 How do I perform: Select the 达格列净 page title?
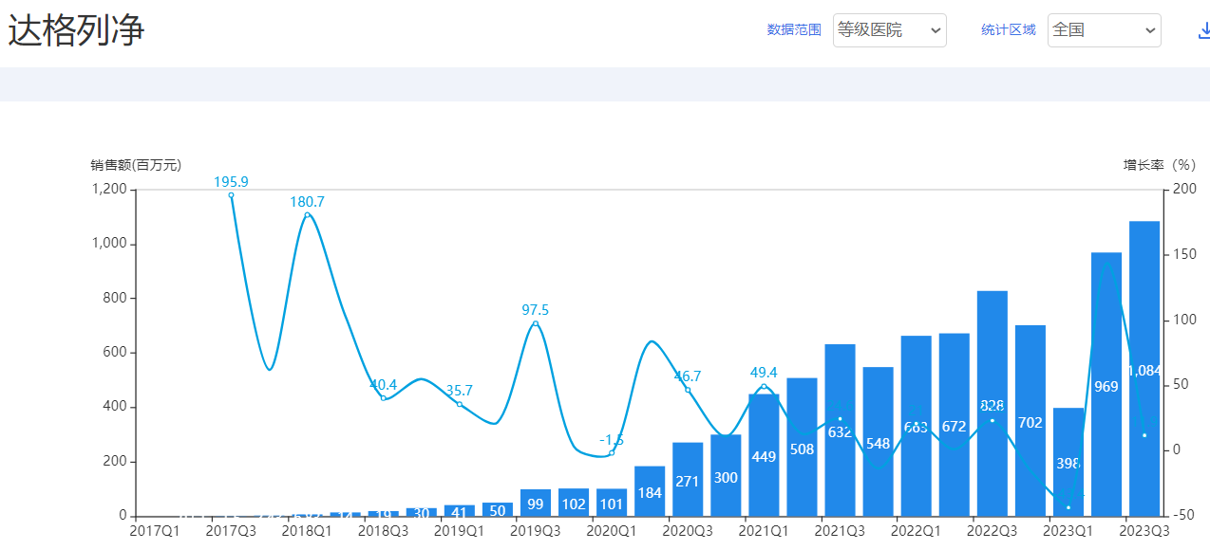pyautogui.click(x=76, y=30)
